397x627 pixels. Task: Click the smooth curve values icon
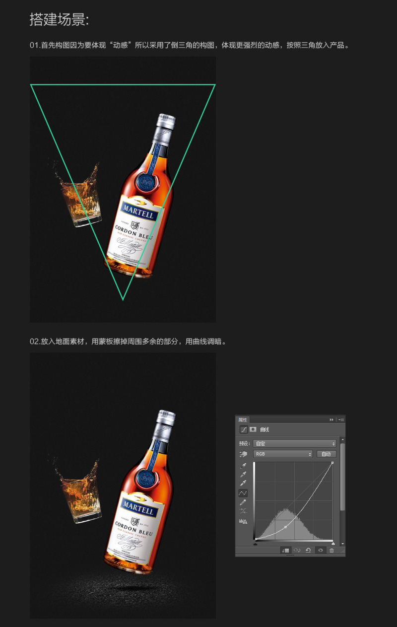tap(243, 511)
